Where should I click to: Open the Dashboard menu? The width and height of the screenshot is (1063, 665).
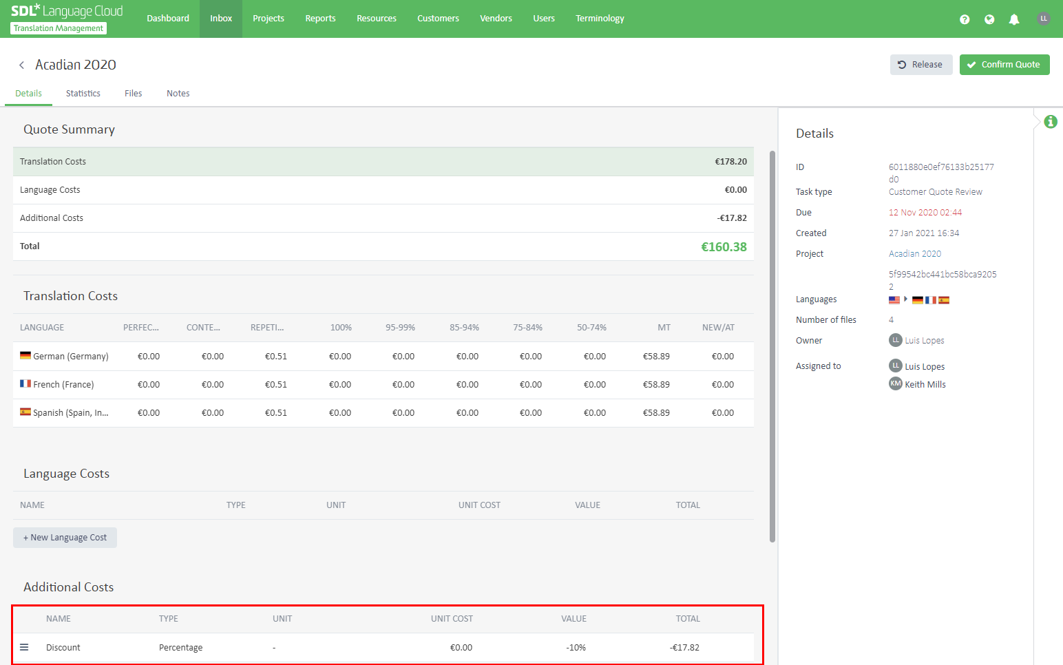click(168, 19)
